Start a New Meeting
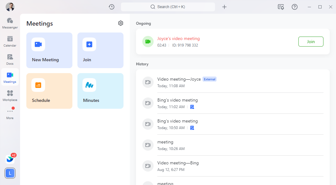The height and width of the screenshot is (185, 336). (x=49, y=50)
